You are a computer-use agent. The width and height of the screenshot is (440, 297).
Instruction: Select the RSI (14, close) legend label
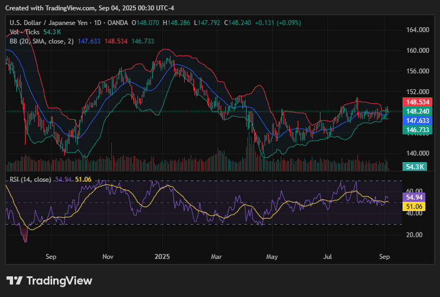[30, 180]
